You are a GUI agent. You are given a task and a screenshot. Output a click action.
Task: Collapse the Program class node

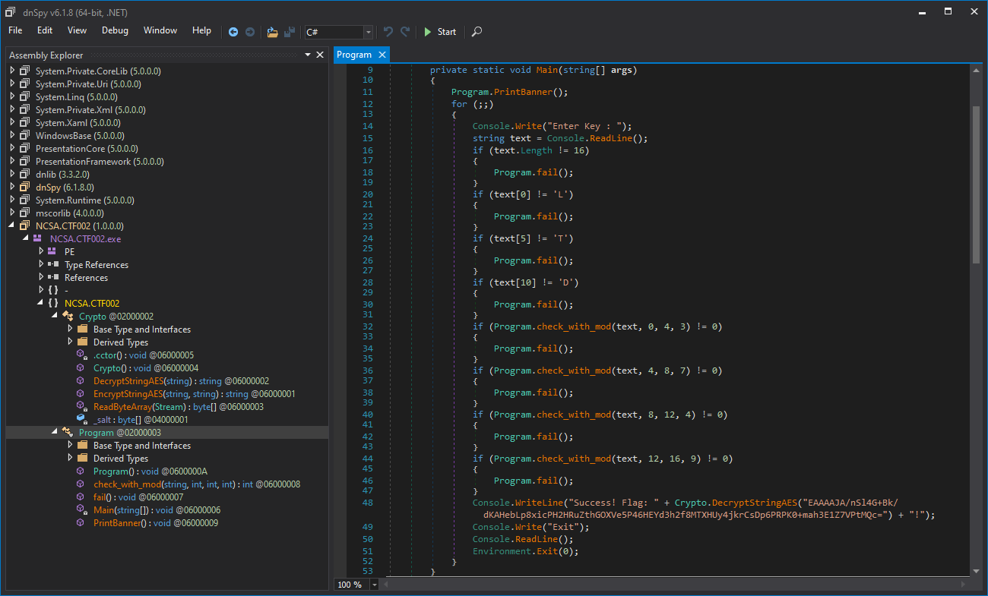(x=55, y=432)
